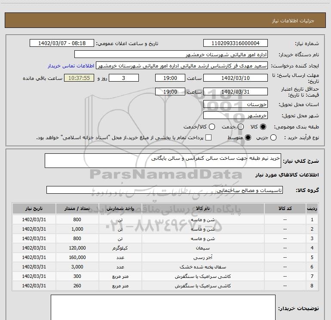Click نام کالا column header
This screenshot has width=331, height=320.
203,208
